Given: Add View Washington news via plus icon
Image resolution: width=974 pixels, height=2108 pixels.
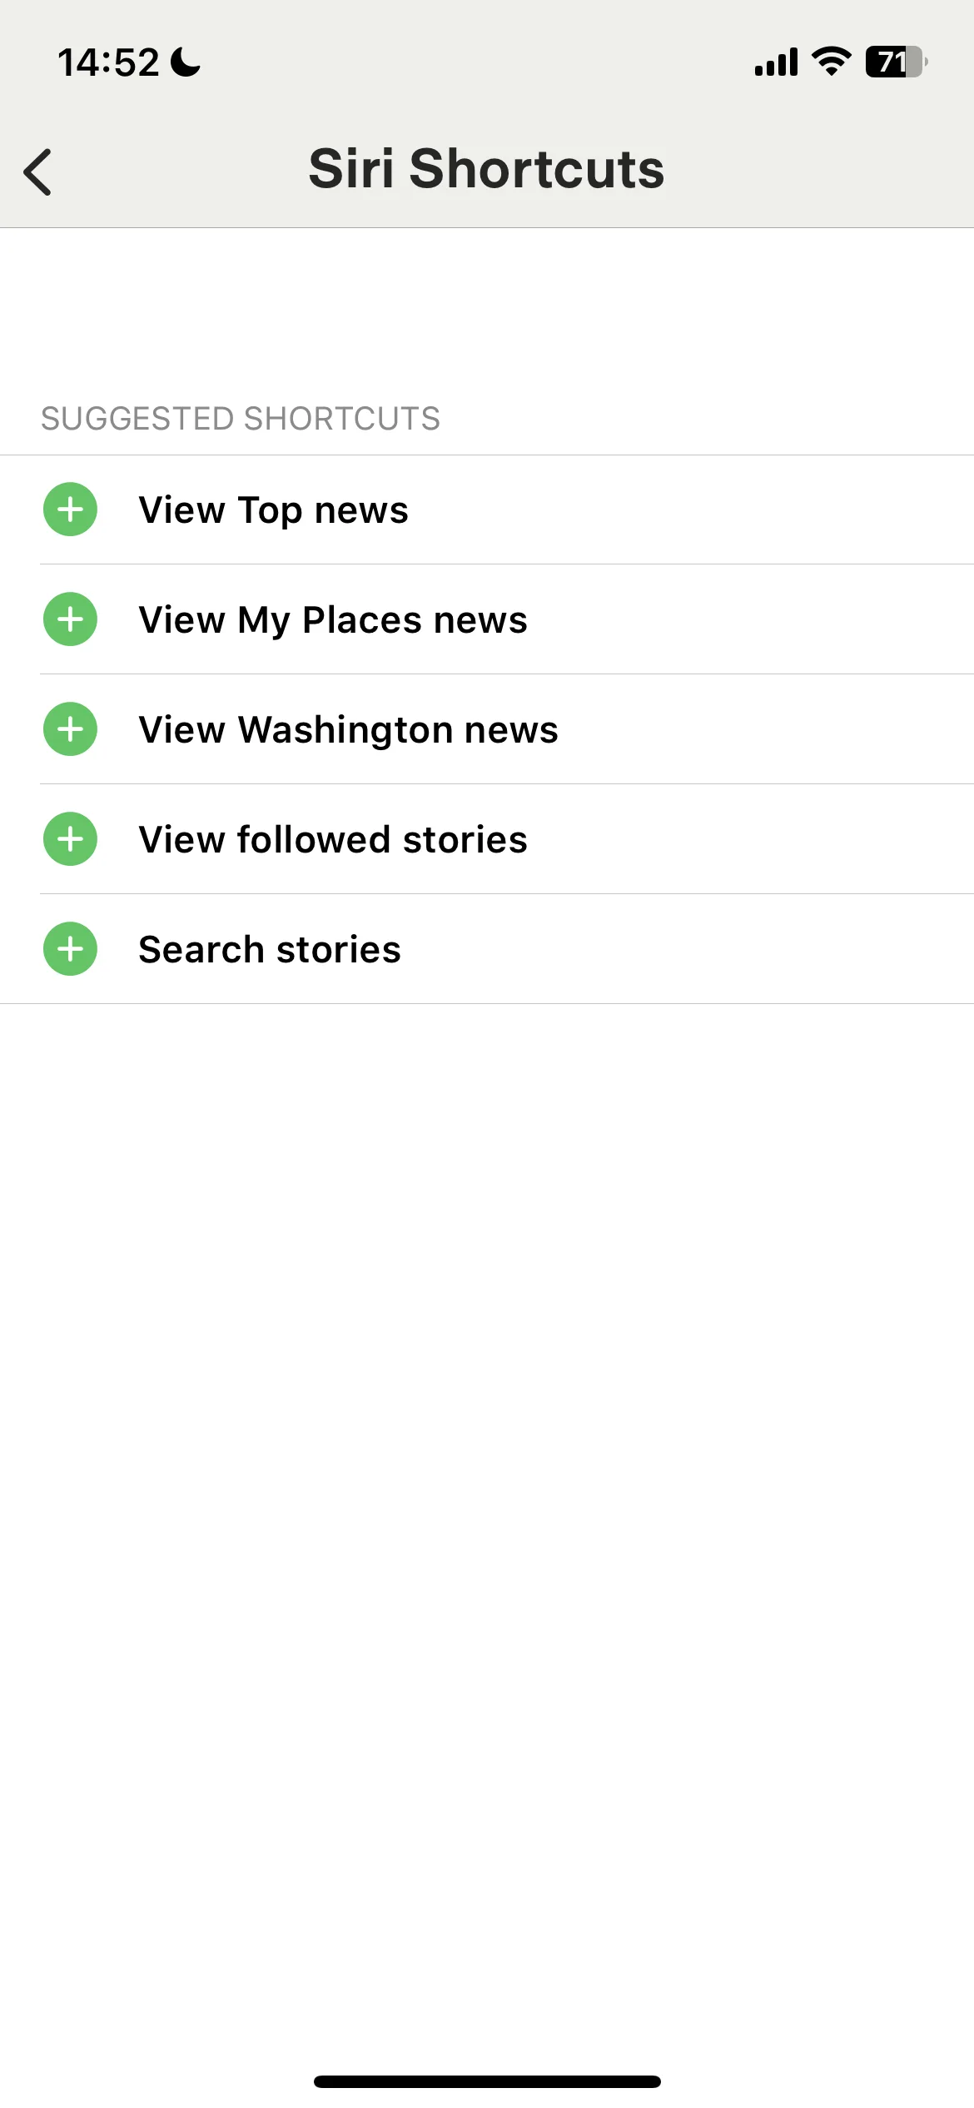Looking at the screenshot, I should coord(70,729).
